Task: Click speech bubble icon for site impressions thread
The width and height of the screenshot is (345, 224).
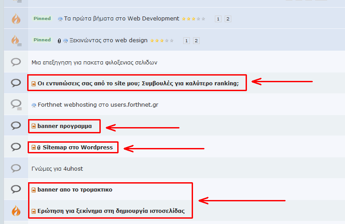Action: pos(16,83)
